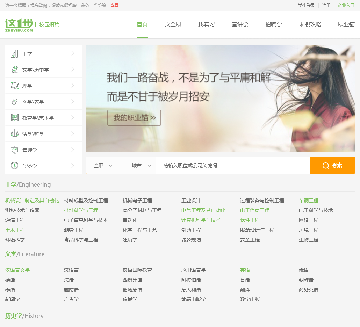Open 建筑学 major
This screenshot has width=360, height=327.
(x=130, y=240)
